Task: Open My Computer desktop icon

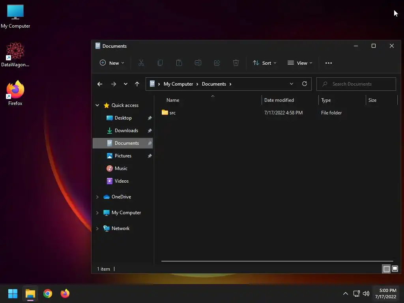Action: click(15, 17)
